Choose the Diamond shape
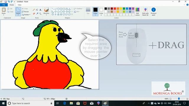189x106 pixels. pyautogui.click(x=56, y=12)
